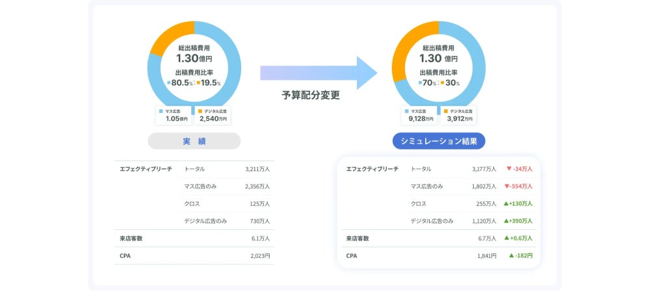
Task: Click the 2,023円 CPA value
Action: pos(261,256)
